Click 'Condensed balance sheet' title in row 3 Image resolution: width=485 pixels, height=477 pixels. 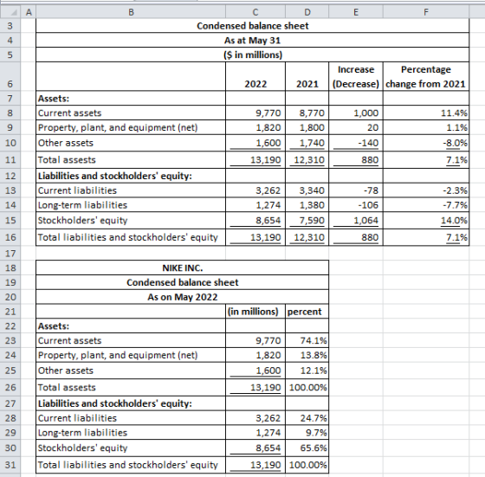pyautogui.click(x=252, y=26)
